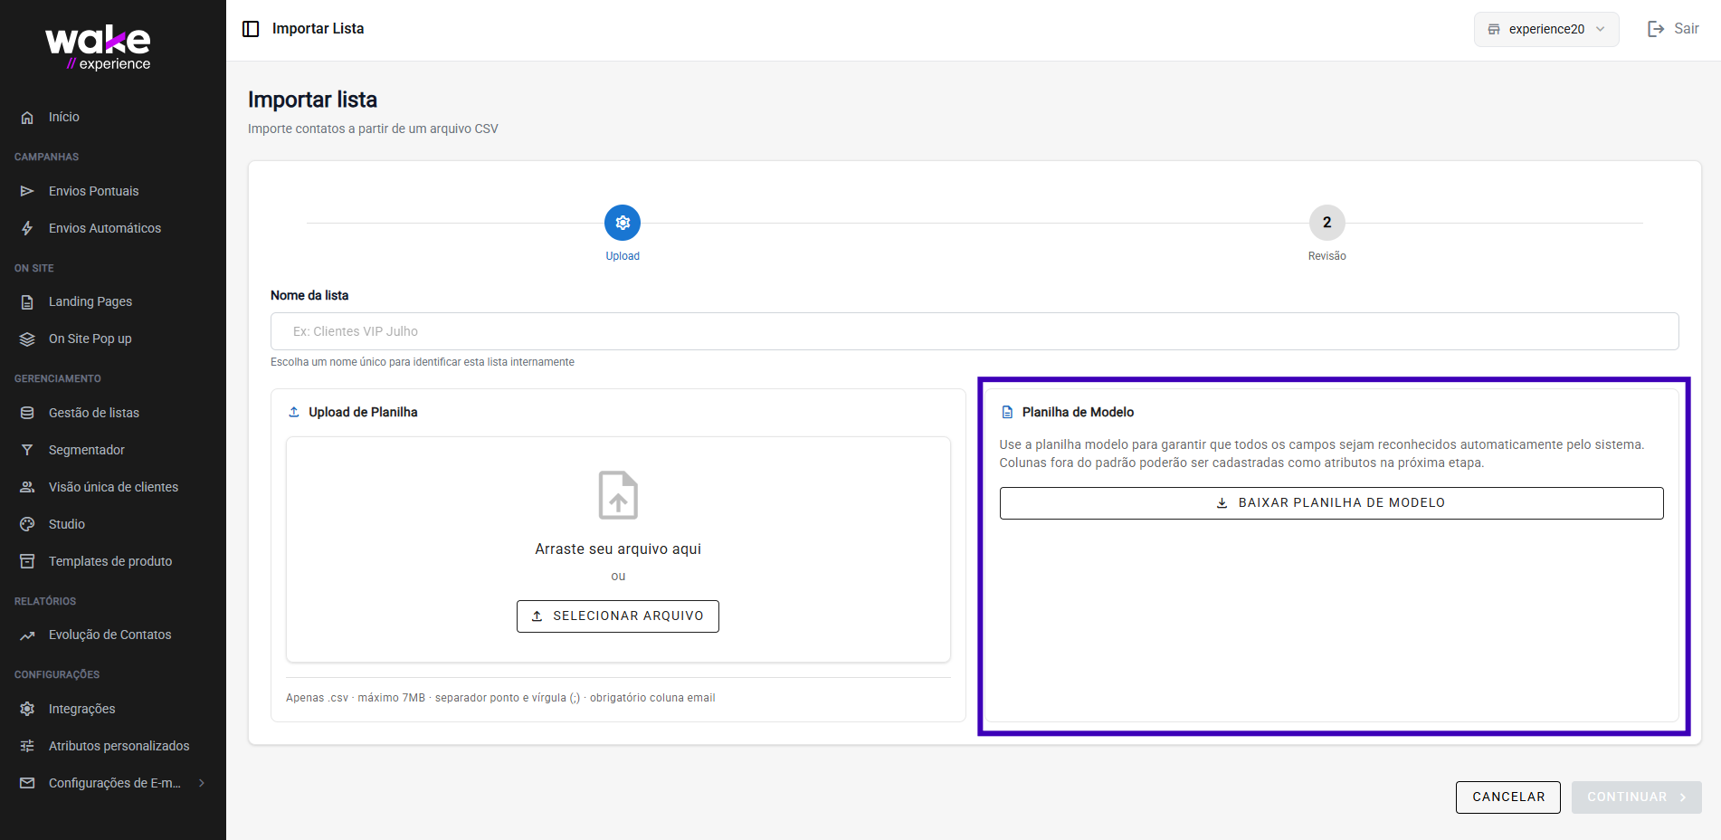This screenshot has height=840, width=1721.
Task: Click the Revisão step 2 circle
Action: coord(1327,223)
